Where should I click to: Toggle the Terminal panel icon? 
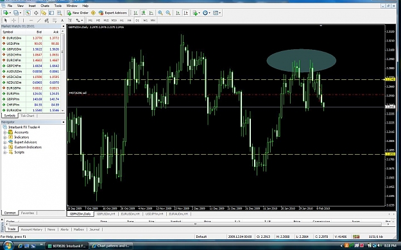[52, 13]
